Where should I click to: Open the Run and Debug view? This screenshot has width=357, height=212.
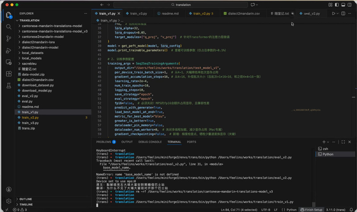[8, 50]
